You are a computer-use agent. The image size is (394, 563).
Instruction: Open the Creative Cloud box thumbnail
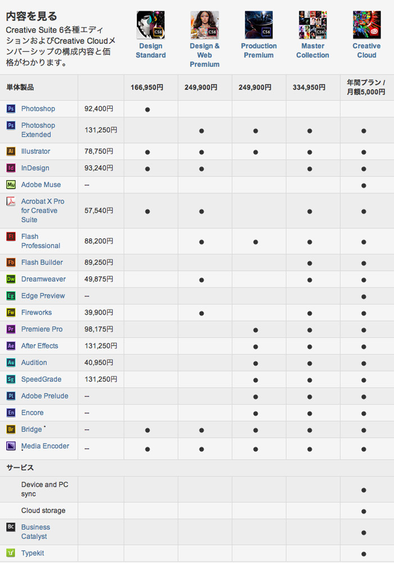[366, 25]
